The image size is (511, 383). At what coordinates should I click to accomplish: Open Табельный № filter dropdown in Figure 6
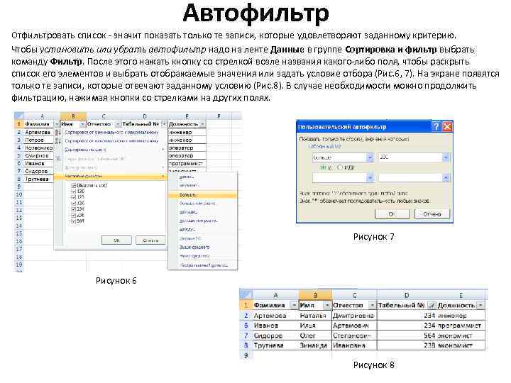pos(164,124)
